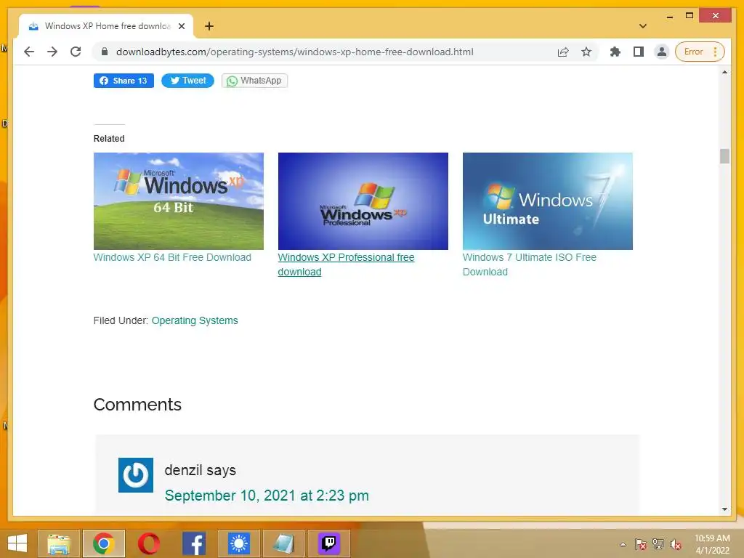Launch Opera from the taskbar
744x558 pixels.
(148, 543)
